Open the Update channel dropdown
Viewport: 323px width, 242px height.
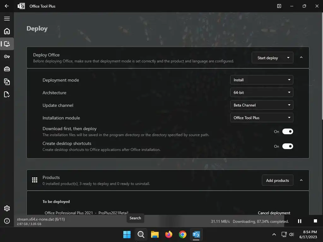point(261,105)
